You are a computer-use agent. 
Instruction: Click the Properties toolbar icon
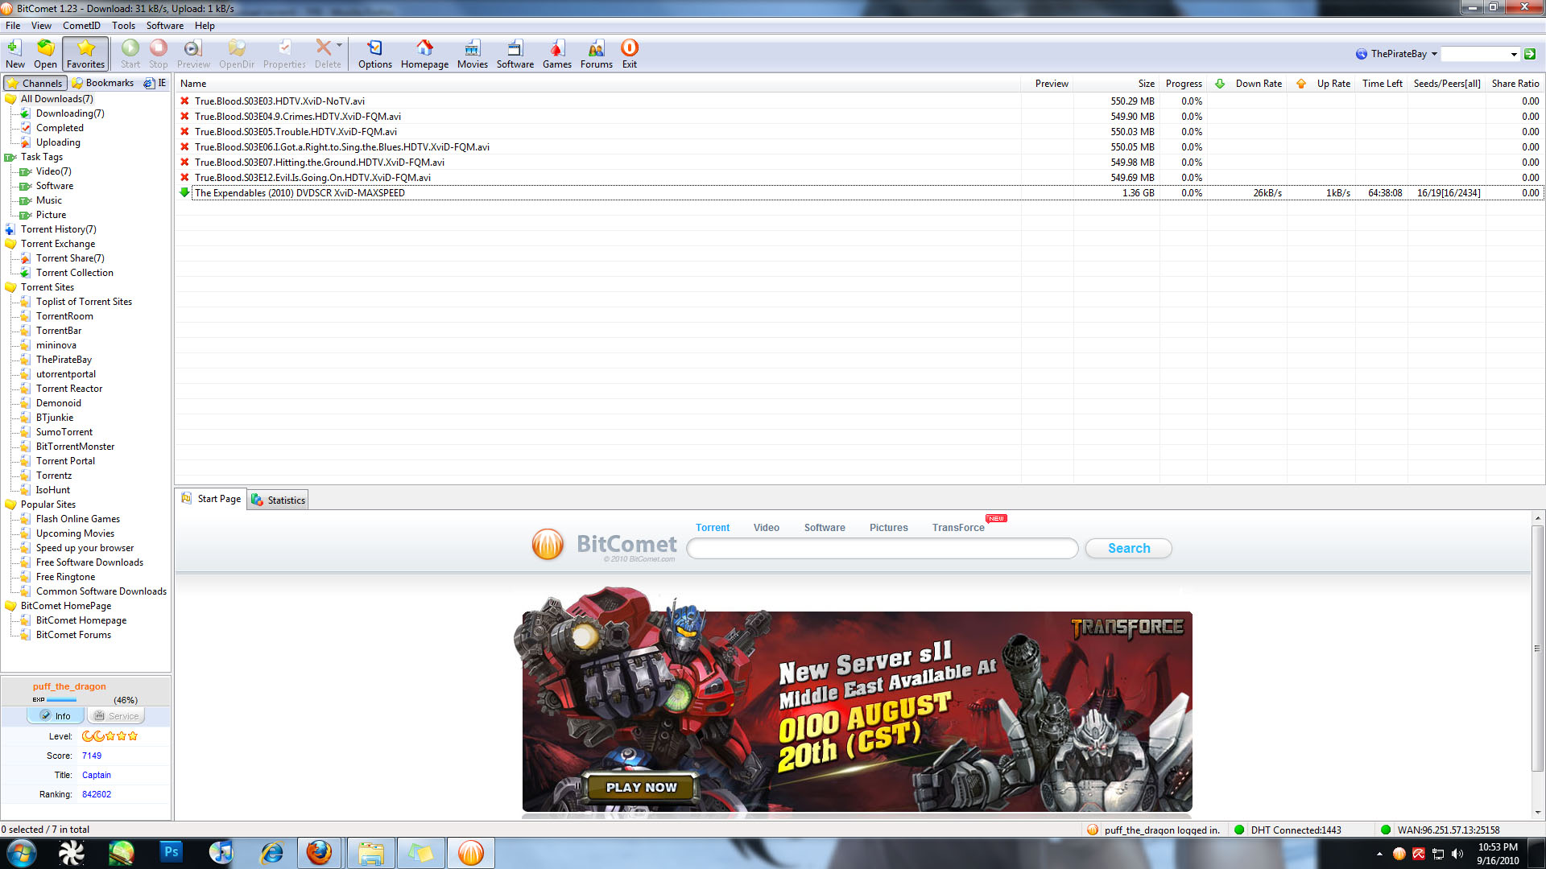284,54
